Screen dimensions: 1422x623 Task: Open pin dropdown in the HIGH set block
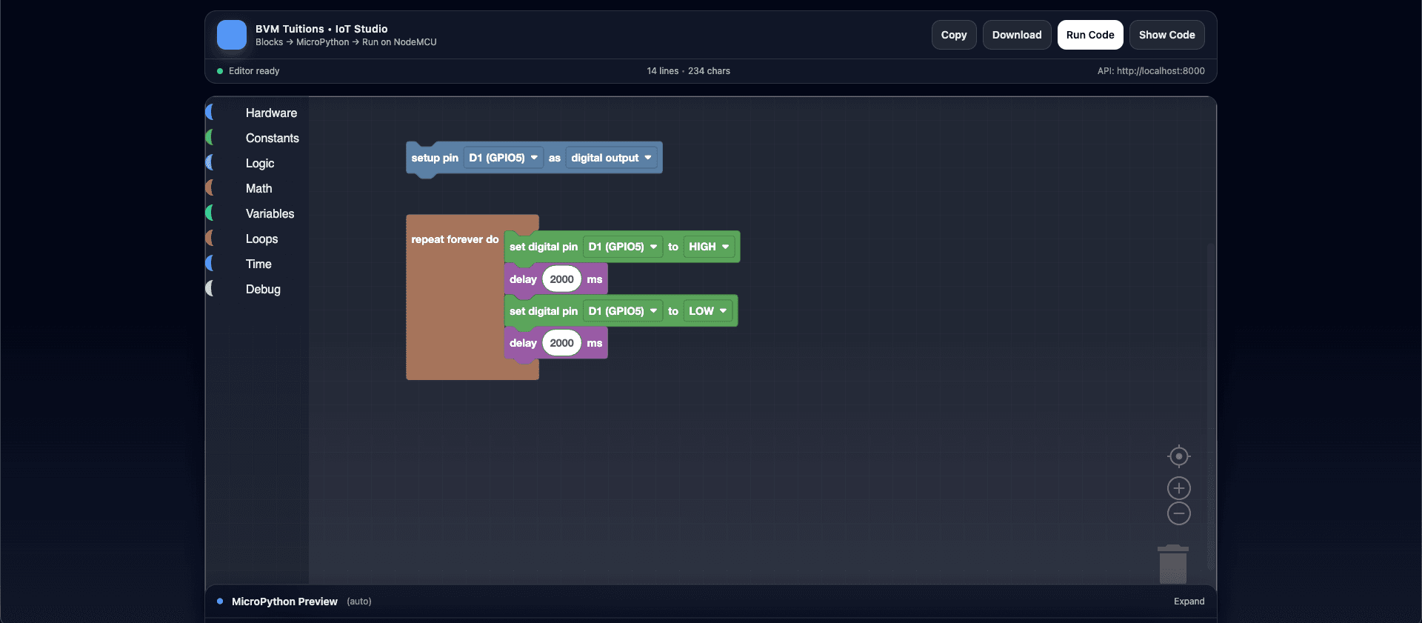click(x=623, y=247)
